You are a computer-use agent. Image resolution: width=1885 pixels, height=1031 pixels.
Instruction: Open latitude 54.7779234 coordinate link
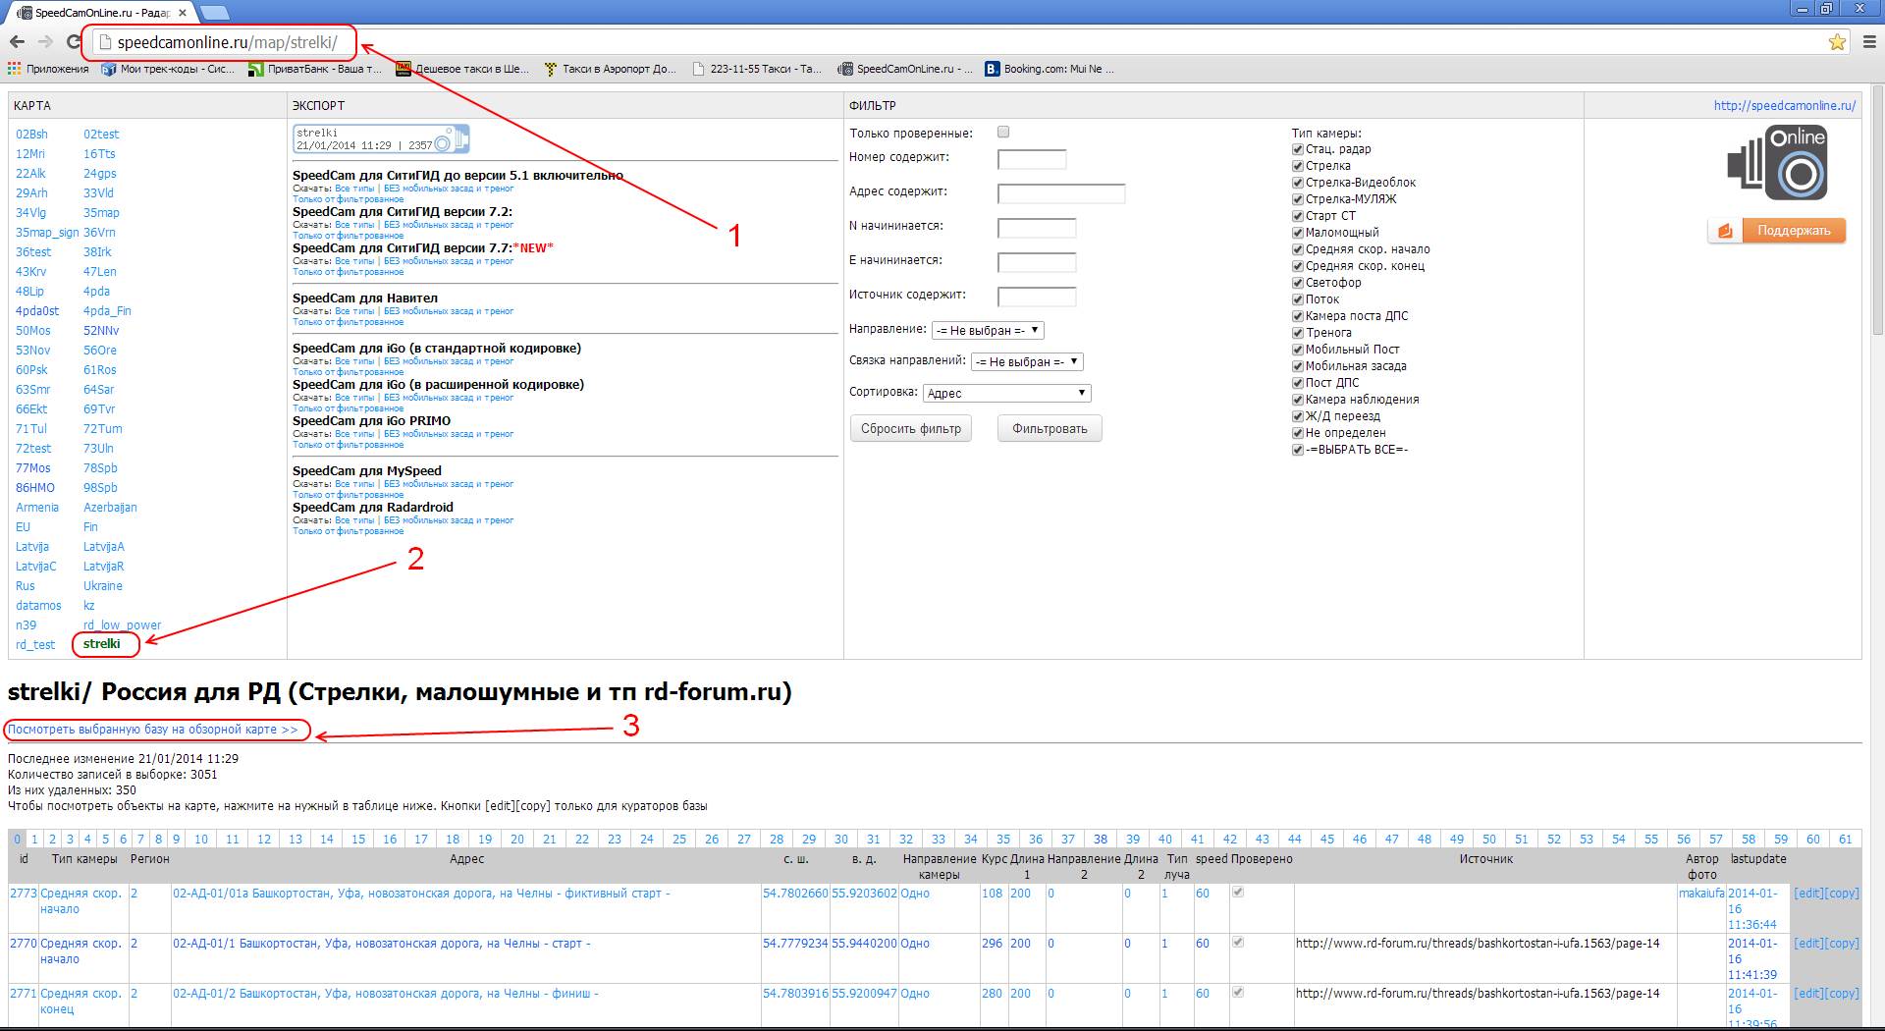pyautogui.click(x=795, y=944)
